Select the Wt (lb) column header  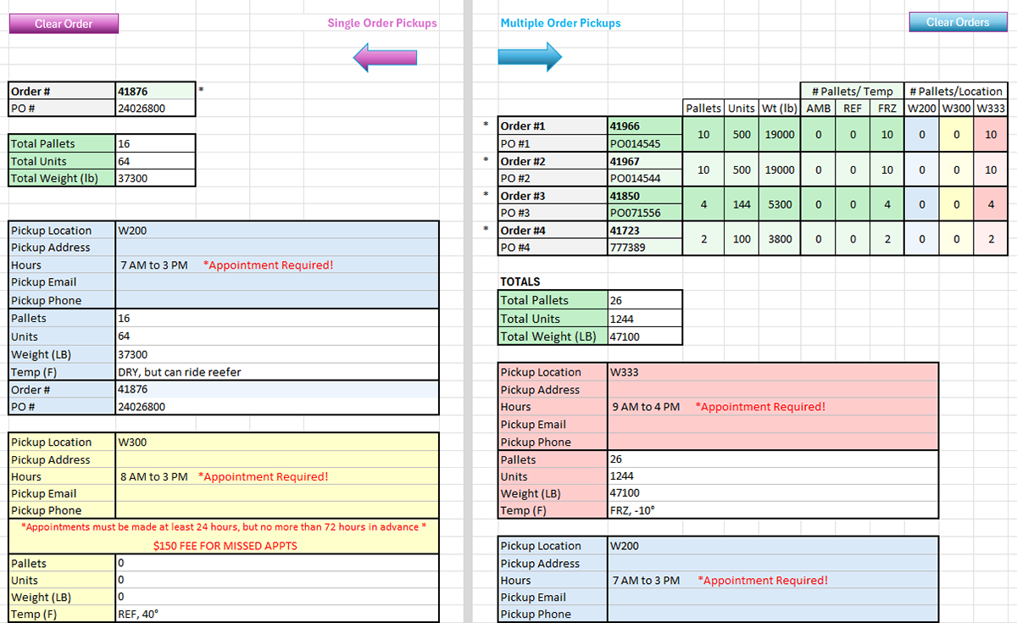click(780, 108)
